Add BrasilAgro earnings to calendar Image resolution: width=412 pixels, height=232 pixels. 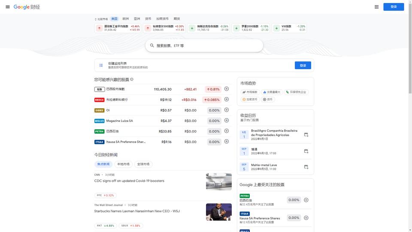click(x=306, y=134)
